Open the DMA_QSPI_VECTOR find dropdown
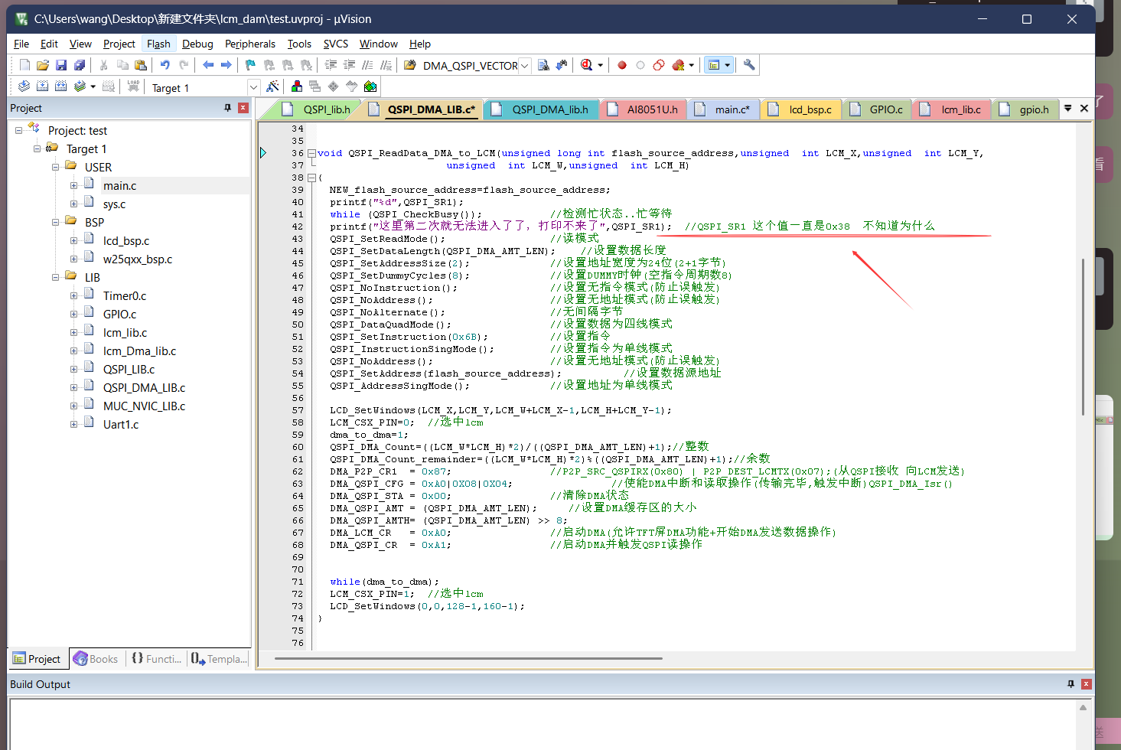This screenshot has width=1121, height=750. [524, 66]
